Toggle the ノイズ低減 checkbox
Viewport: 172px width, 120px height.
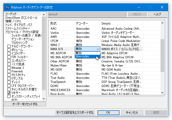tap(9, 64)
